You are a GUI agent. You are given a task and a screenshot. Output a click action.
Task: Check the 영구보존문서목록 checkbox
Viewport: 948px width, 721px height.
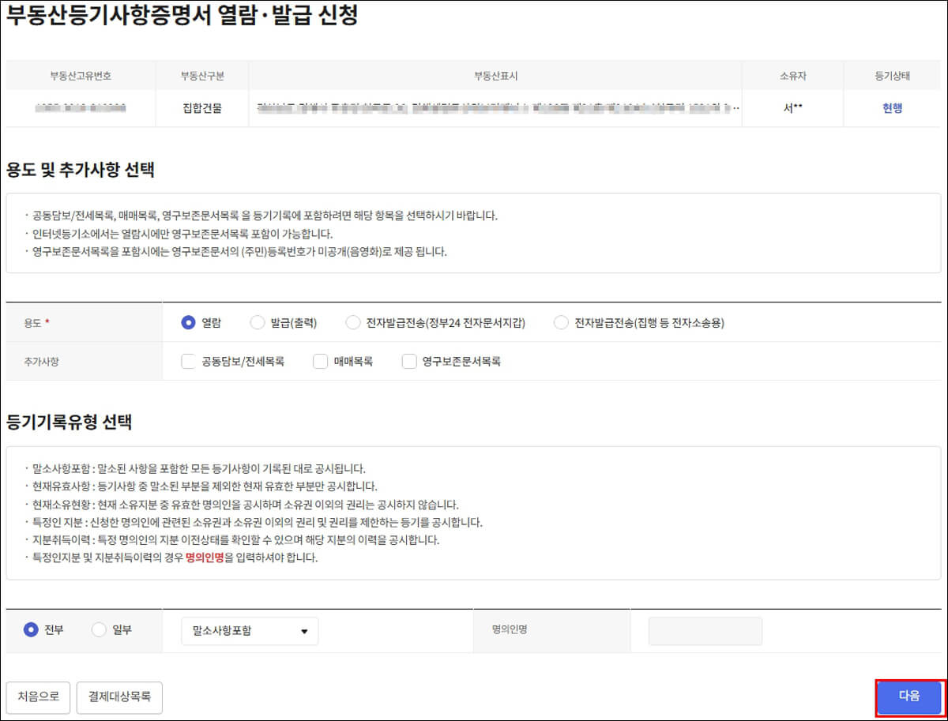click(x=408, y=361)
